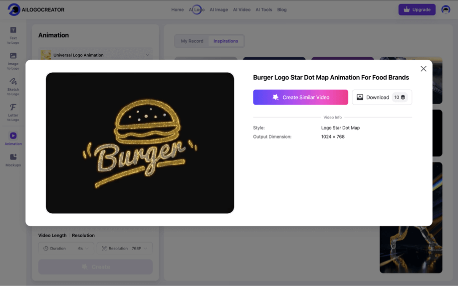Open the Duration 6s dropdown
458x286 pixels.
(x=66, y=248)
